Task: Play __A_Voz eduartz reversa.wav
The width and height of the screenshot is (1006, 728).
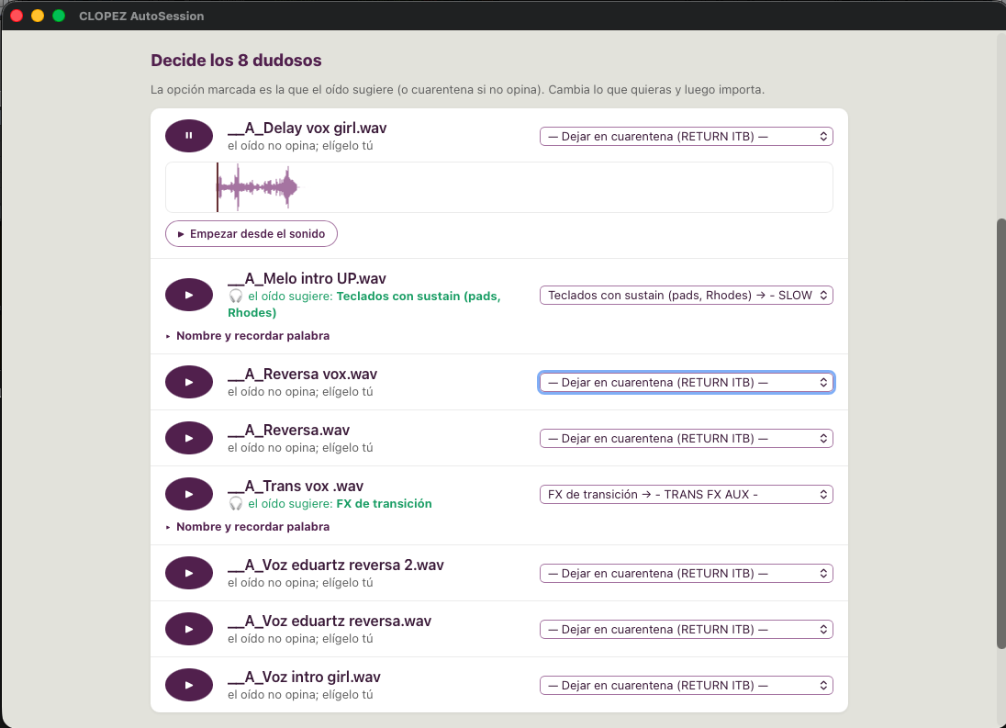Action: click(189, 629)
